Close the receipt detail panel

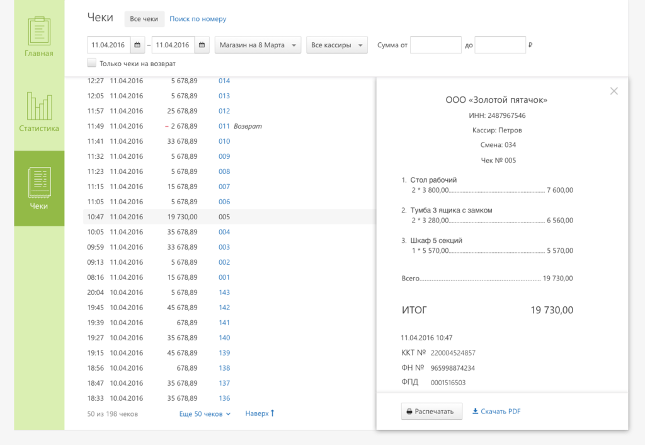click(614, 91)
